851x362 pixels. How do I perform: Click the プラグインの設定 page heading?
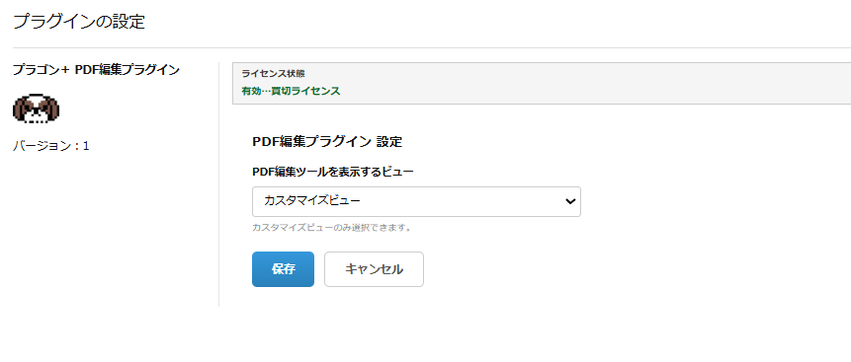click(79, 22)
